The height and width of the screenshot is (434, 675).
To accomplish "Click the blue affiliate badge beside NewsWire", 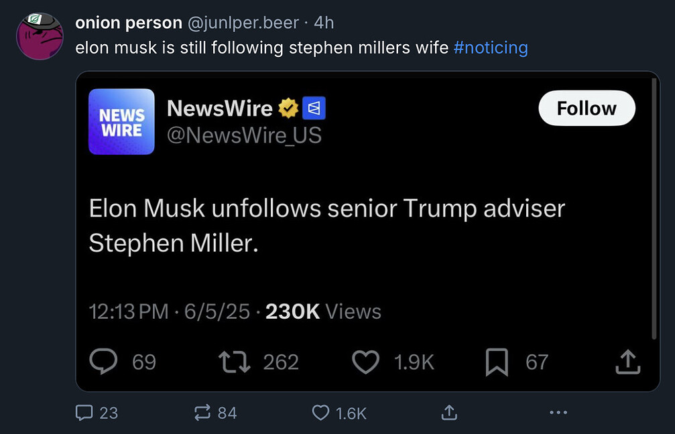I will point(314,108).
